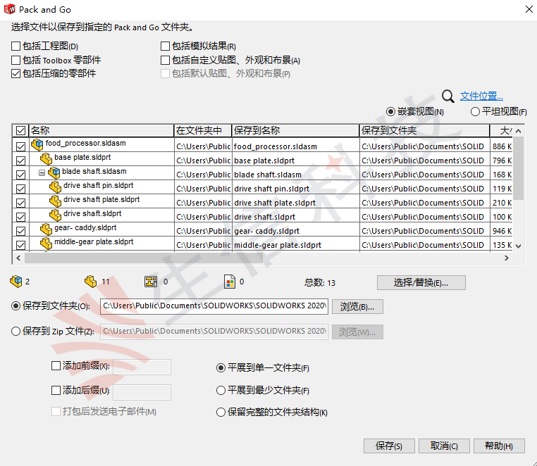Click saved name cell drive shaft pin.sldprt

tap(295, 189)
